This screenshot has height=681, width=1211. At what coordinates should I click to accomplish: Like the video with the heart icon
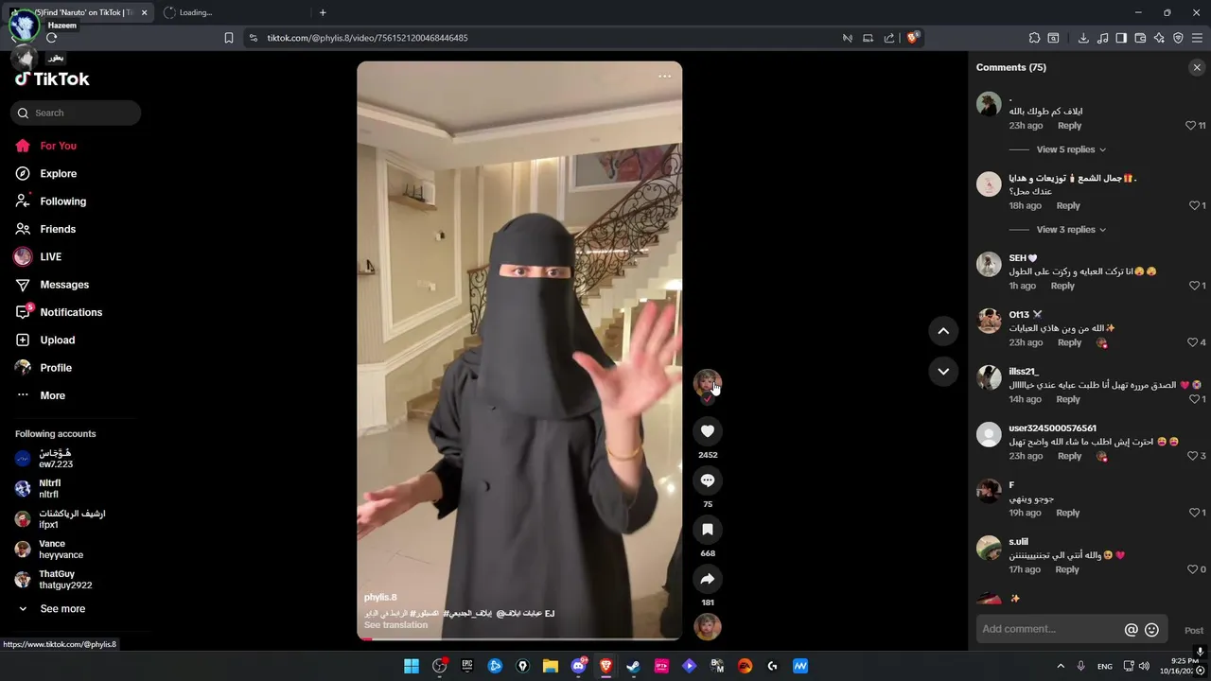click(x=707, y=431)
